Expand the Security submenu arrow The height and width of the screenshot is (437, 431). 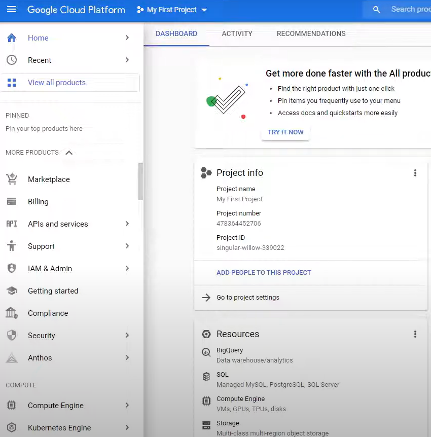click(127, 336)
